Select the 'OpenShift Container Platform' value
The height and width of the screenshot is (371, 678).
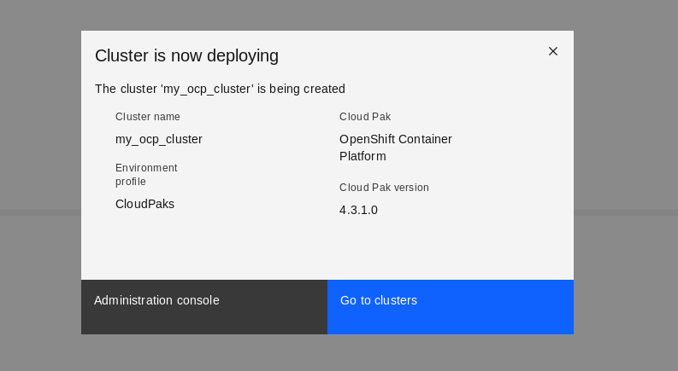[396, 148]
